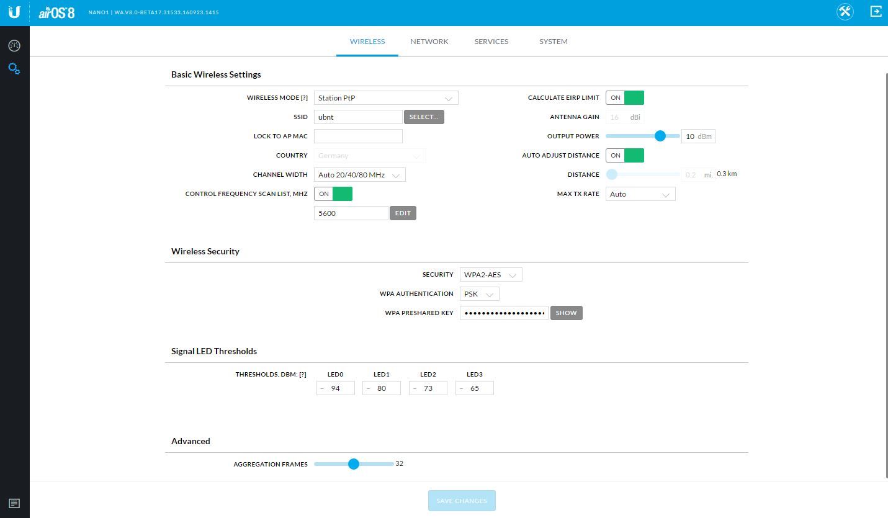This screenshot has width=888, height=518.
Task: Click the Output Power slider handle
Action: coord(660,136)
